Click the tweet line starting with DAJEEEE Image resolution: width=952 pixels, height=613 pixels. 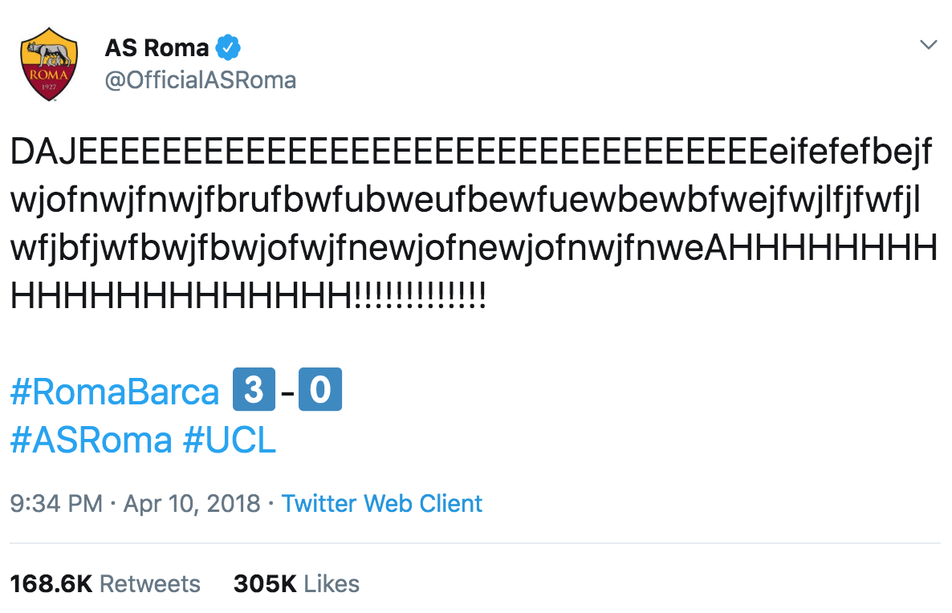tap(471, 152)
